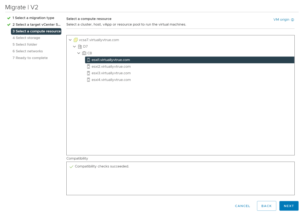Viewport: 303px width, 214px height.
Task: Click the vCenter server icon beside vcsa7
Action: click(x=76, y=40)
